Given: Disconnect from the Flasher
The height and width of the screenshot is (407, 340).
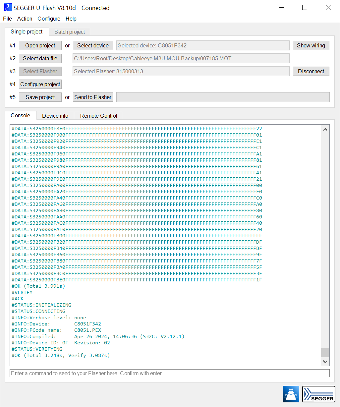Looking at the screenshot, I should pos(311,71).
